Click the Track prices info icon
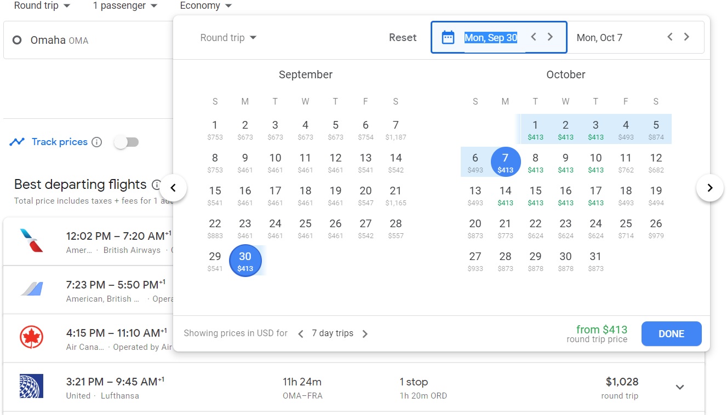727x415 pixels. pyautogui.click(x=97, y=142)
